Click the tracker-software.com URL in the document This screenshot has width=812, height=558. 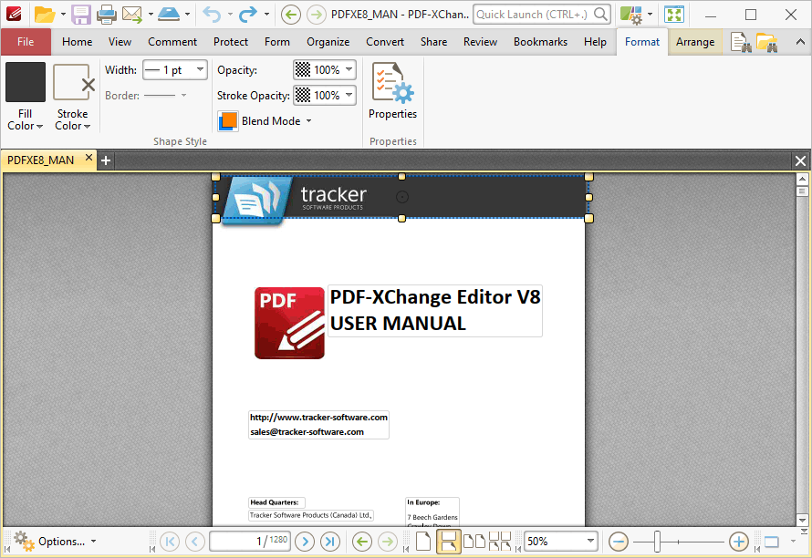(x=318, y=418)
